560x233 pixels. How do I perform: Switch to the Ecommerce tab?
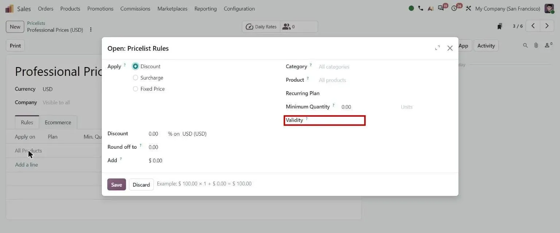pyautogui.click(x=58, y=123)
